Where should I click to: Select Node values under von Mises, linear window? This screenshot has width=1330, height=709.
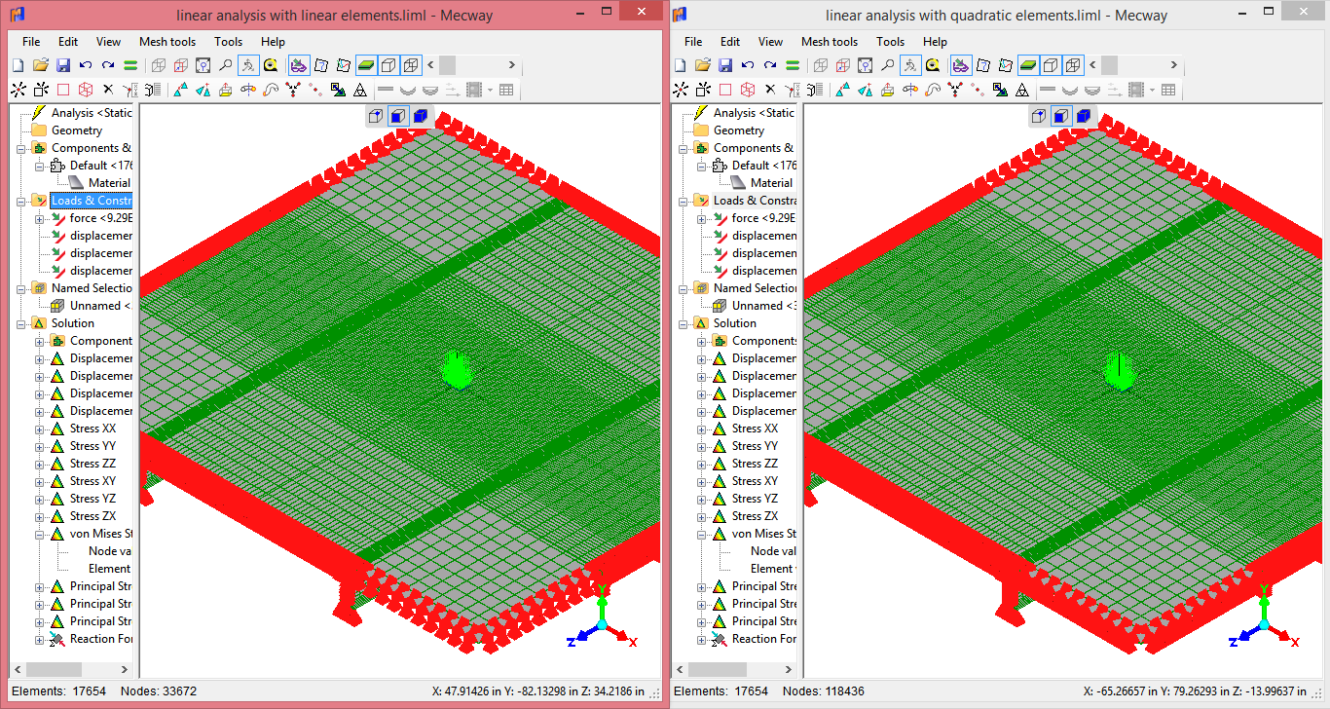point(108,551)
